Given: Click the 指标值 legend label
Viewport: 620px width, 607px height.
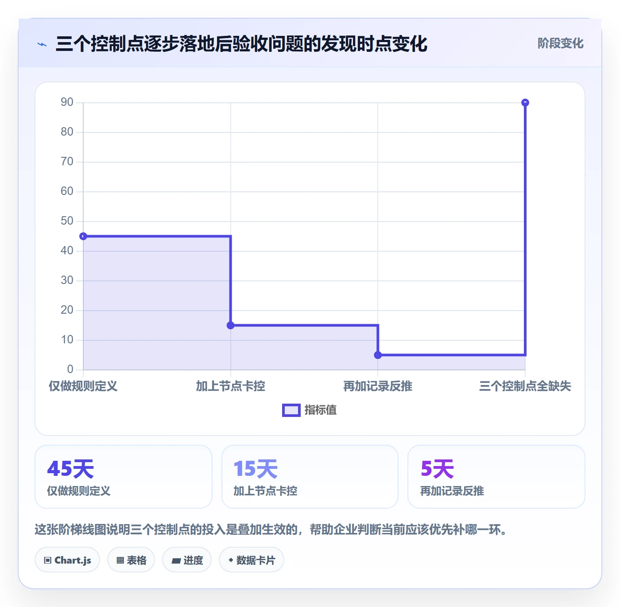Looking at the screenshot, I should tap(321, 410).
